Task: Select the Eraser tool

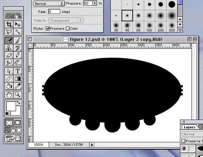Action: (x=9, y=55)
